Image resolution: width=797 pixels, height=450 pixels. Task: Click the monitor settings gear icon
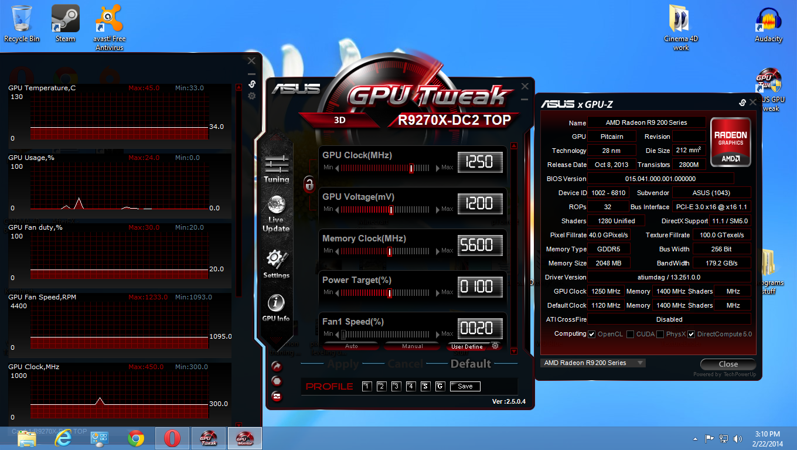click(252, 95)
